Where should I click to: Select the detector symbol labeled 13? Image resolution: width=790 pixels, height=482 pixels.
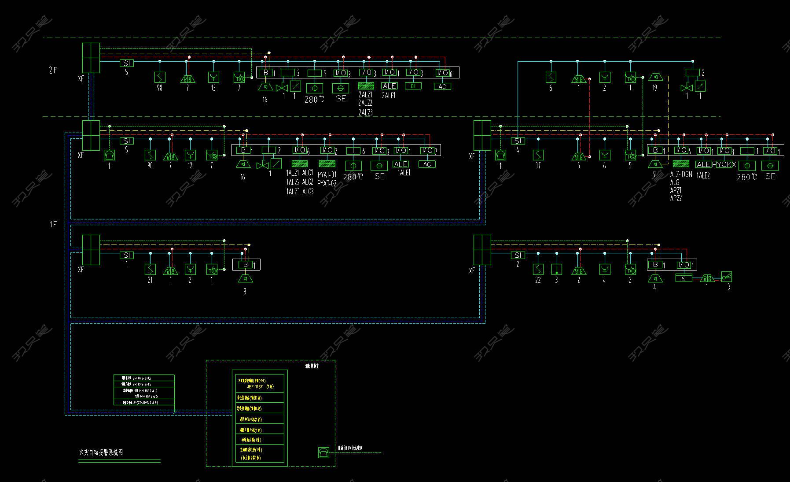213,77
